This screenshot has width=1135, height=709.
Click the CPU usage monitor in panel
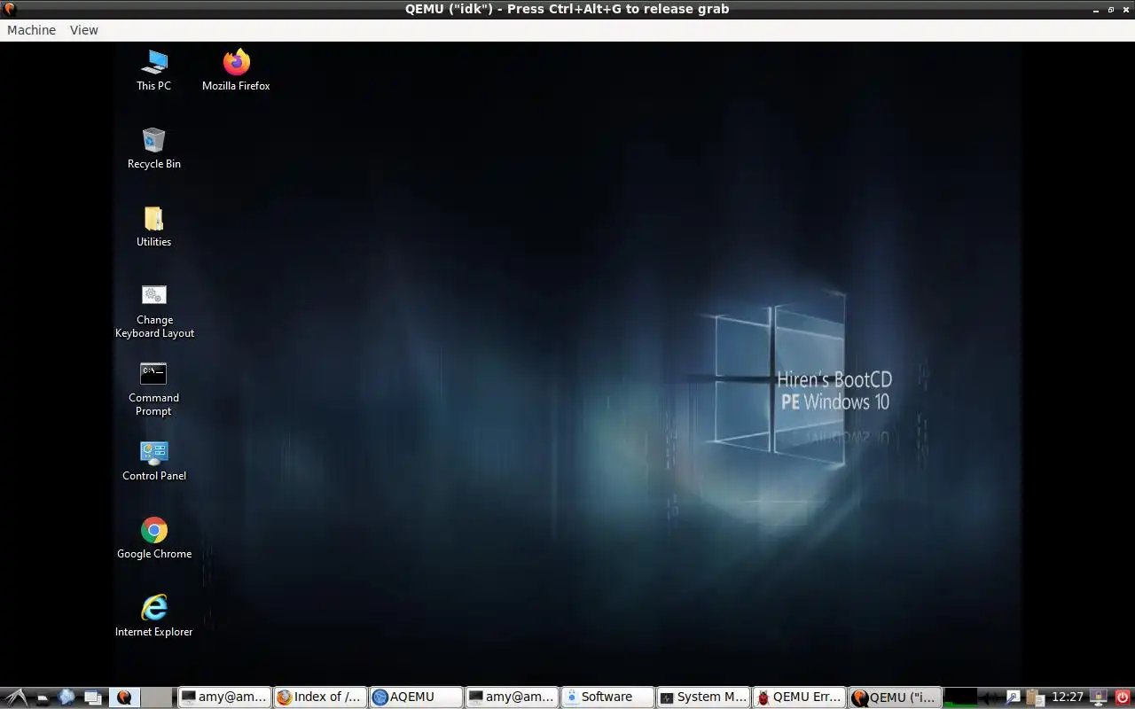pos(961,697)
